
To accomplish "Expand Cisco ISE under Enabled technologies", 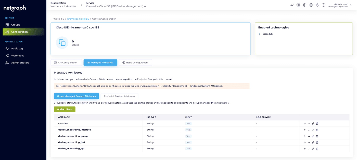I will (x=260, y=34).
